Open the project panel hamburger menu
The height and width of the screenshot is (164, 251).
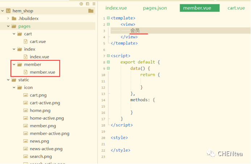pyautogui.click(x=93, y=4)
